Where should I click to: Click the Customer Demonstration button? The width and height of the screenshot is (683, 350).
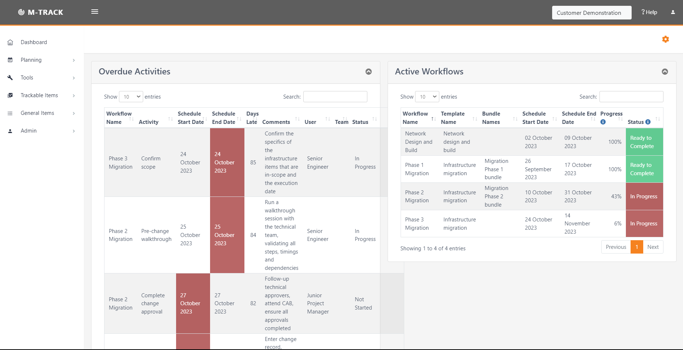(x=592, y=13)
